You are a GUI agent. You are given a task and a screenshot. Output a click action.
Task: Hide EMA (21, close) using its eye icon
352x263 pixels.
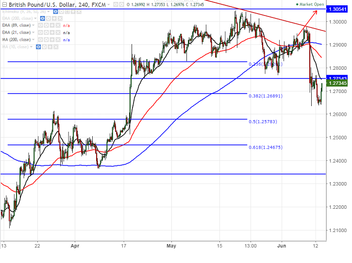coord(40,33)
